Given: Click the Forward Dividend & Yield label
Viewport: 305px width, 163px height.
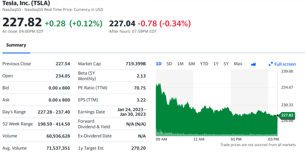Looking at the screenshot, I should tap(94, 124).
